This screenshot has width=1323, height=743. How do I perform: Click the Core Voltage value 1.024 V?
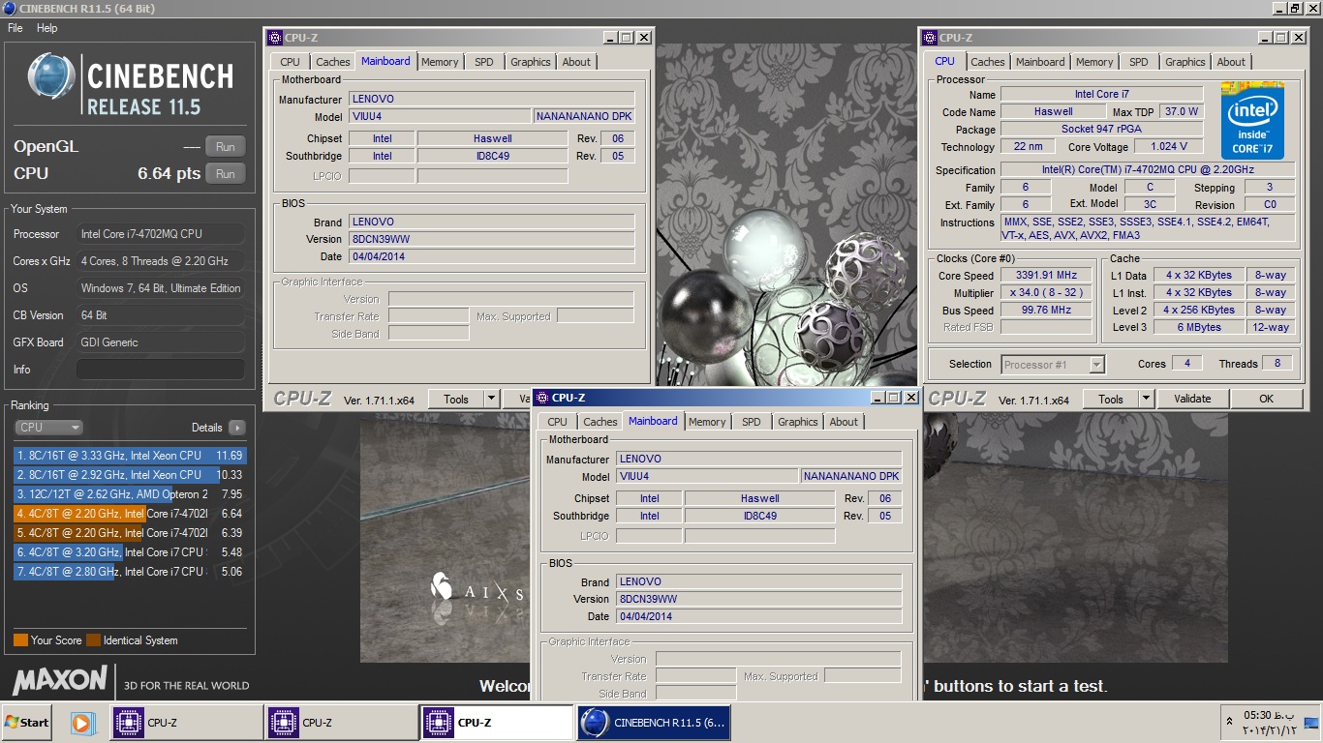point(1167,147)
